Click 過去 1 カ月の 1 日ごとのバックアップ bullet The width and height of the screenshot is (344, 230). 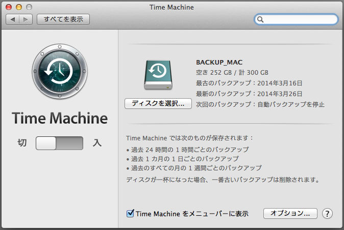[183, 159]
